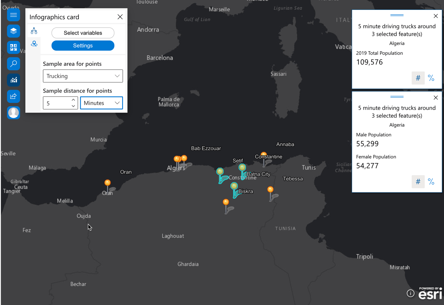This screenshot has height=305, width=444.
Task: Open the search tool
Action: point(13,64)
